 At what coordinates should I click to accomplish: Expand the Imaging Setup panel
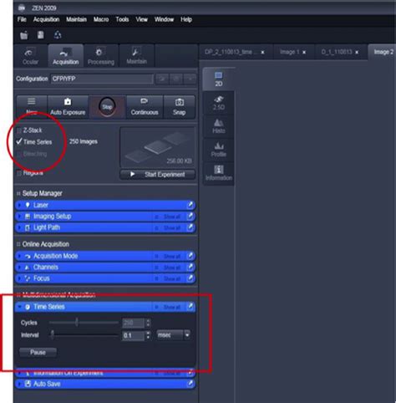[19, 217]
